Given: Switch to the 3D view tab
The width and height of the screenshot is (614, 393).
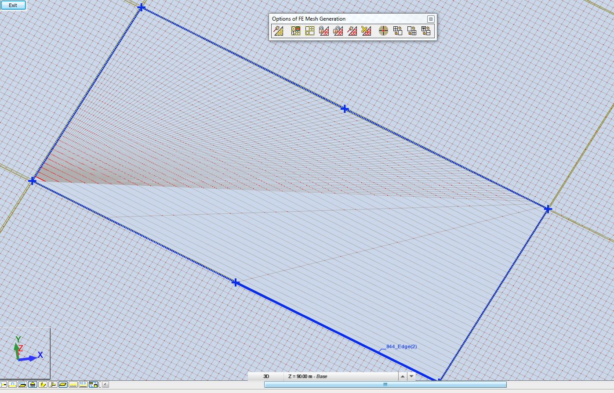Looking at the screenshot, I should (x=266, y=376).
